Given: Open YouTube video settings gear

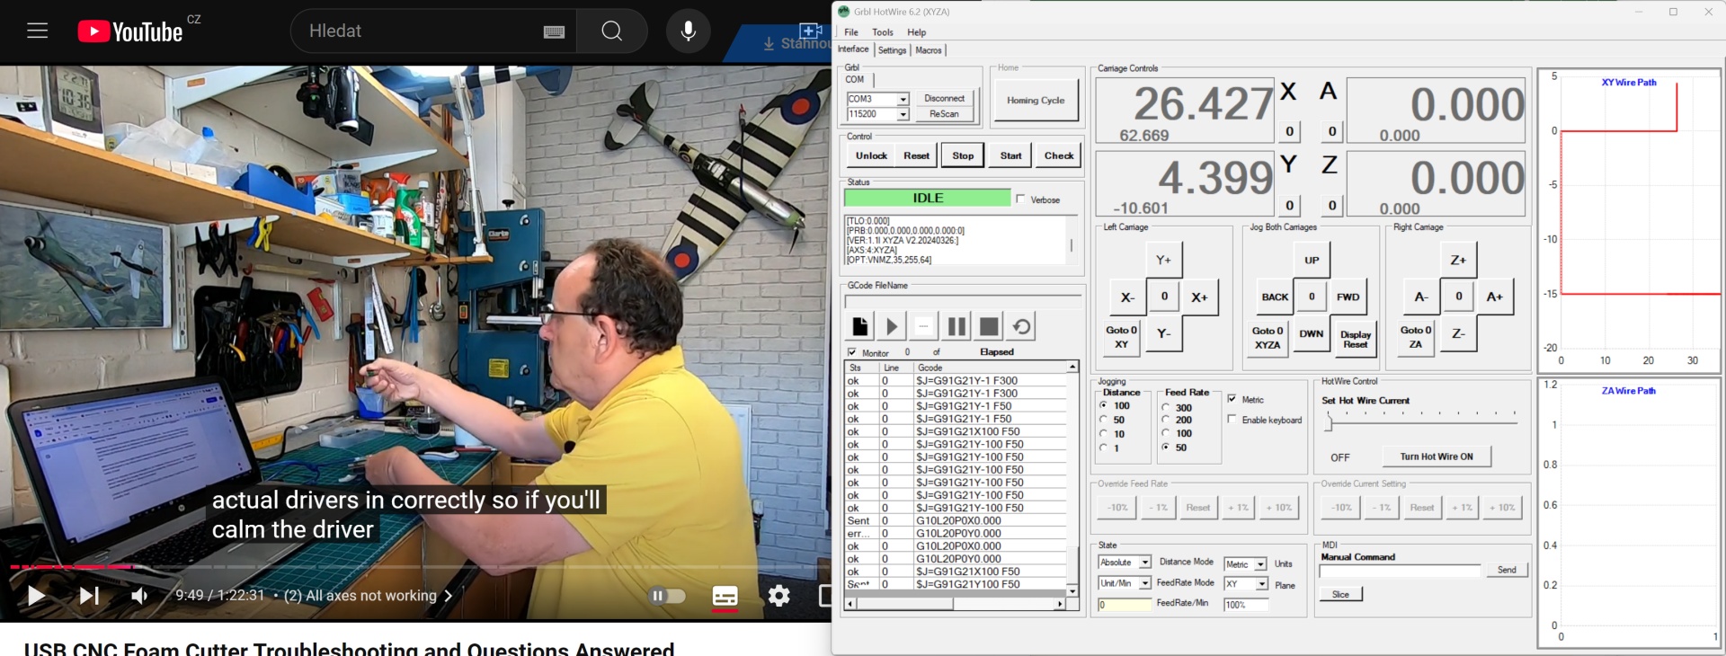Looking at the screenshot, I should coord(778,596).
